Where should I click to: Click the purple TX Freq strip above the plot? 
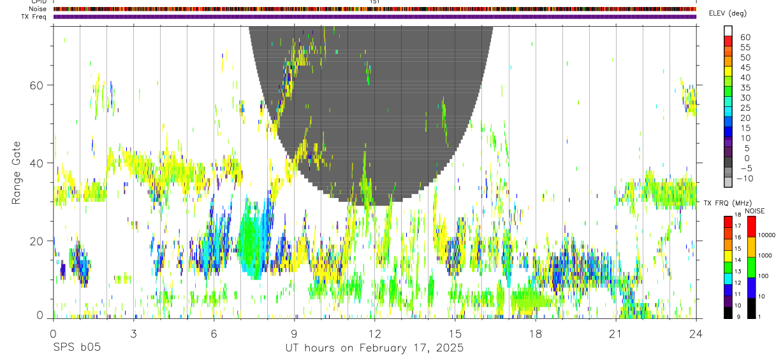(374, 17)
